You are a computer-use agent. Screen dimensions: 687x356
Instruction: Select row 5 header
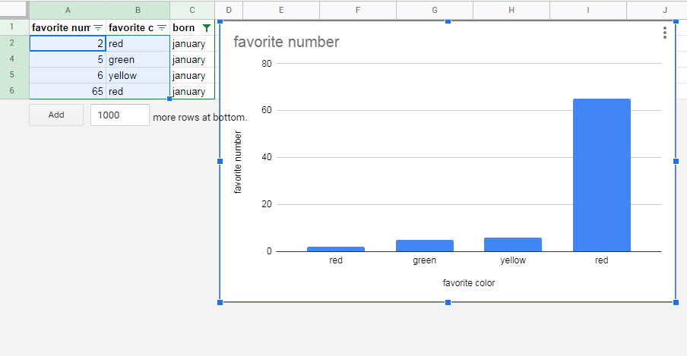pyautogui.click(x=12, y=74)
